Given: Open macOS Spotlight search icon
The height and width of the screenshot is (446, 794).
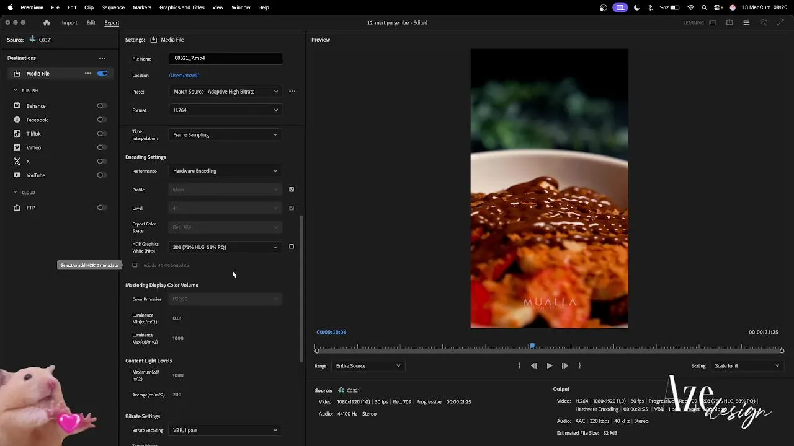Looking at the screenshot, I should (x=704, y=7).
